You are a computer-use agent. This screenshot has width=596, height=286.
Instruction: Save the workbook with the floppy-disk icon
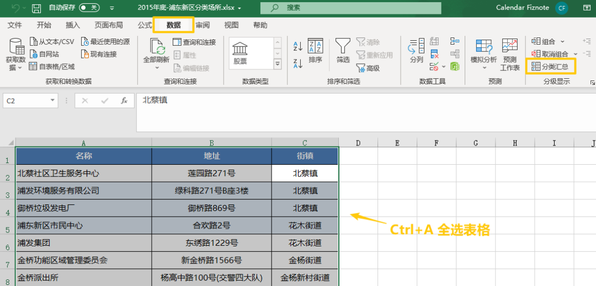tap(36, 8)
